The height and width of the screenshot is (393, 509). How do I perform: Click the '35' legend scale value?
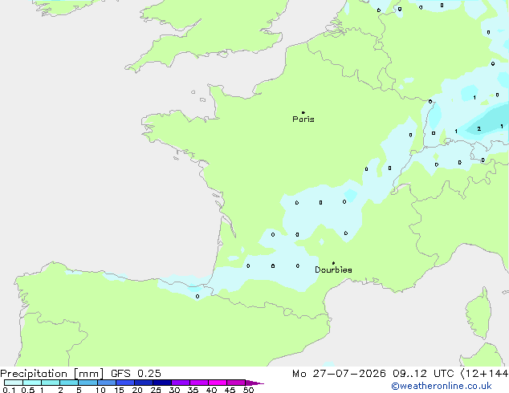193,390
